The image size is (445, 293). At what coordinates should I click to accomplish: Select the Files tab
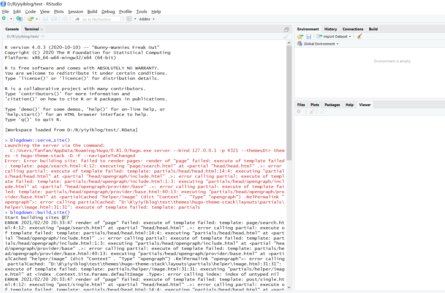click(x=301, y=105)
